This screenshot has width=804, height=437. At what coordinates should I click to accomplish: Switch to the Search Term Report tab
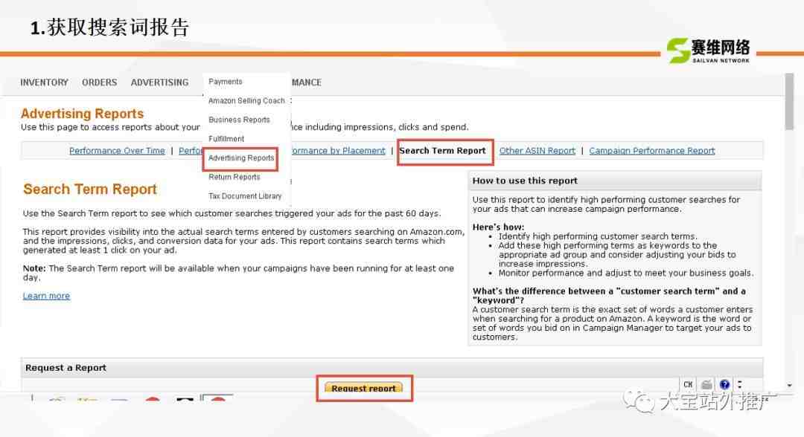(442, 151)
